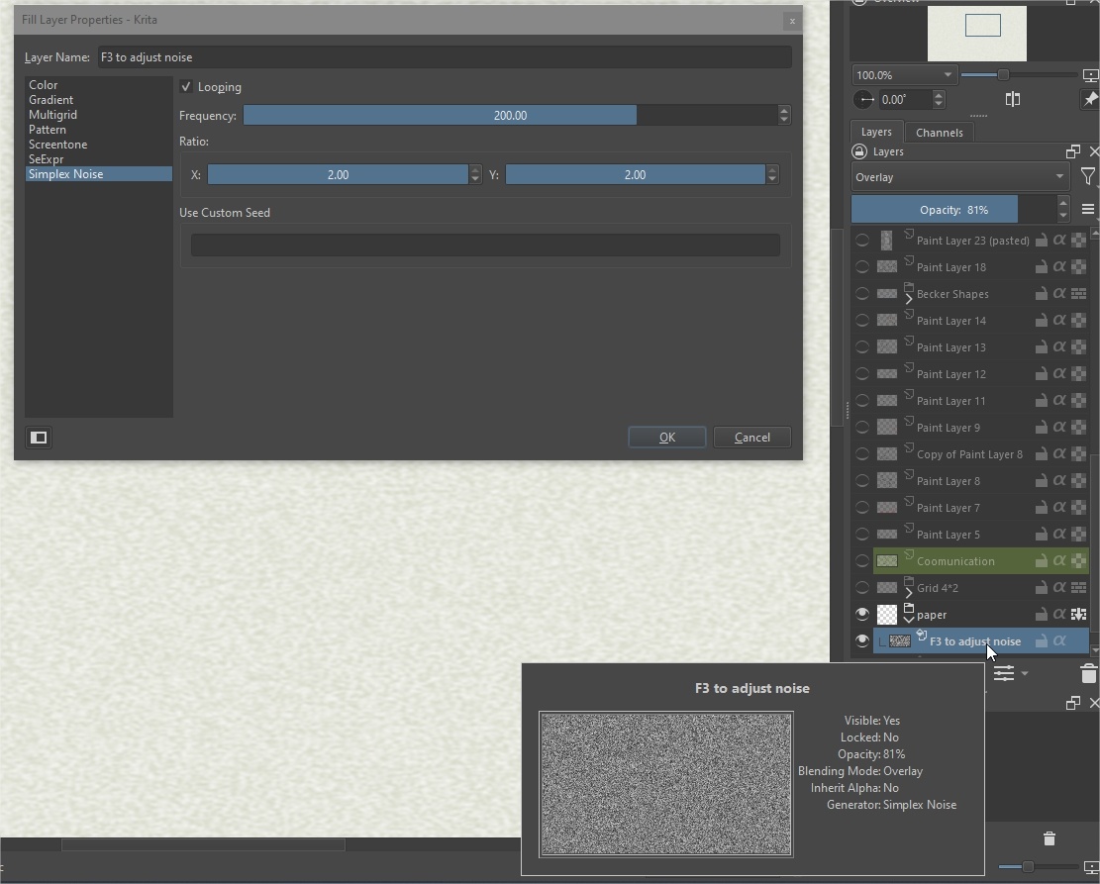Select SeExpr generator in list
This screenshot has height=884, width=1100.
(99, 159)
